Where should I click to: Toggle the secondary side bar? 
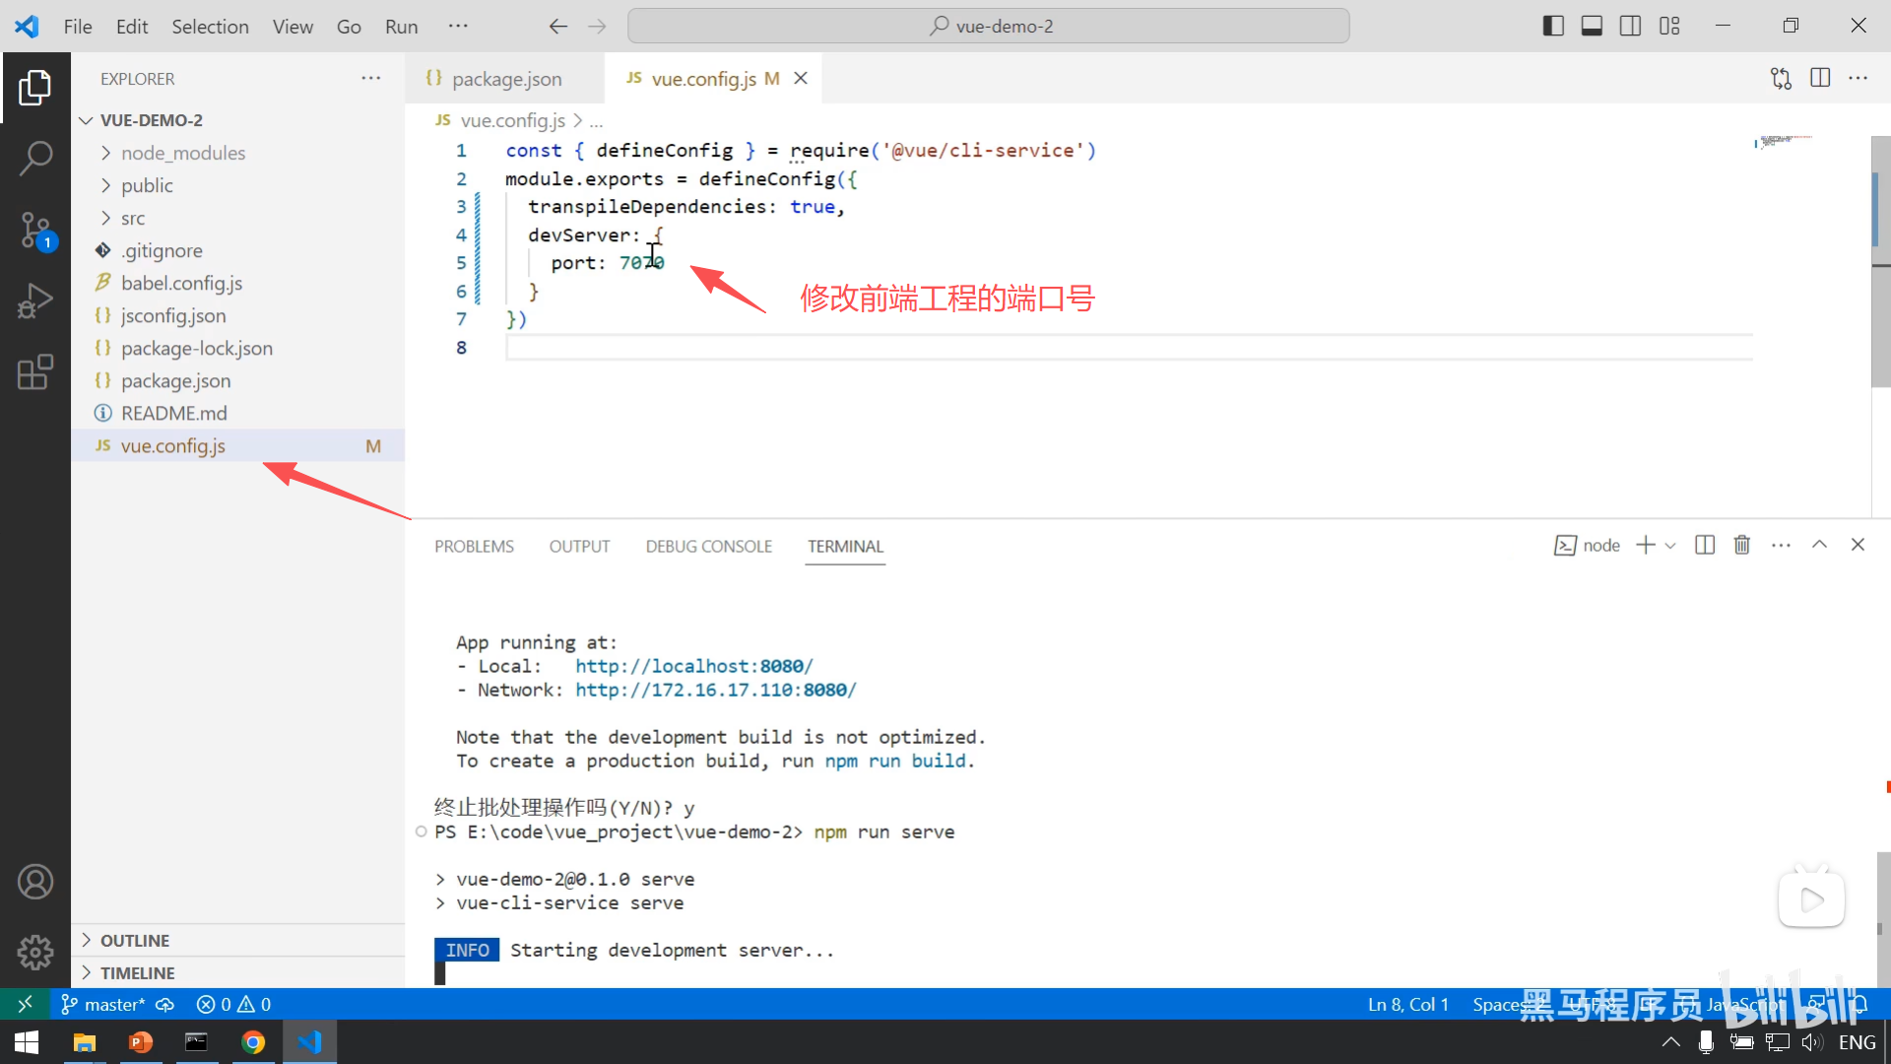[x=1630, y=27]
